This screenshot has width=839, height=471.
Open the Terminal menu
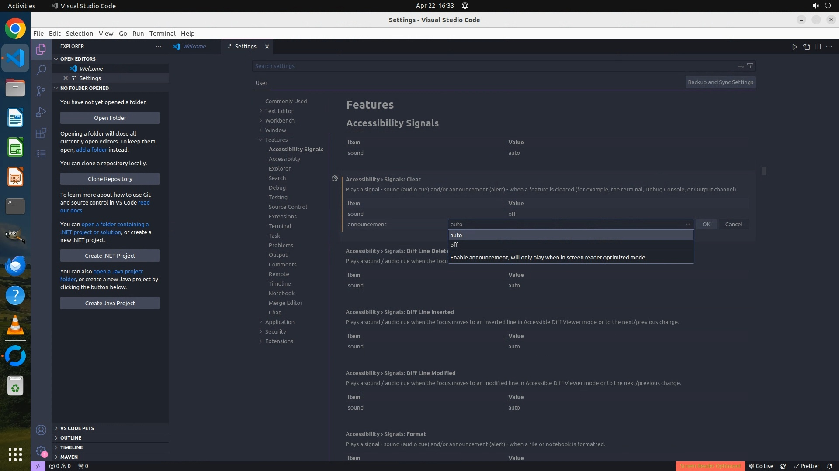(x=162, y=34)
